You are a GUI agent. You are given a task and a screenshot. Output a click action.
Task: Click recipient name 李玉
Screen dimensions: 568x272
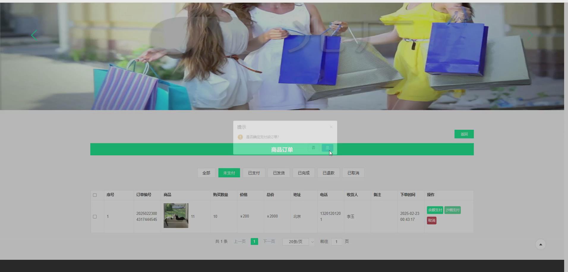coord(351,216)
